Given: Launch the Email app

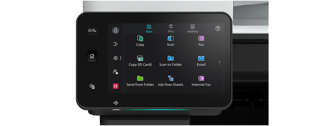Looking at the screenshot, I should (201, 61).
